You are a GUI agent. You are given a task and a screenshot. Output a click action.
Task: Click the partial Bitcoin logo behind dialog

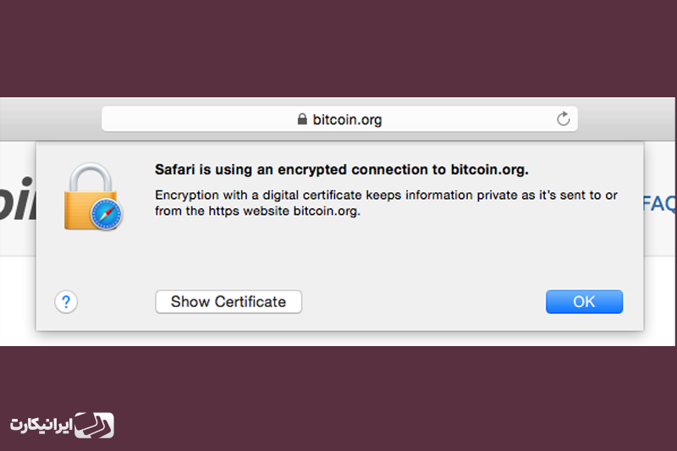17,198
